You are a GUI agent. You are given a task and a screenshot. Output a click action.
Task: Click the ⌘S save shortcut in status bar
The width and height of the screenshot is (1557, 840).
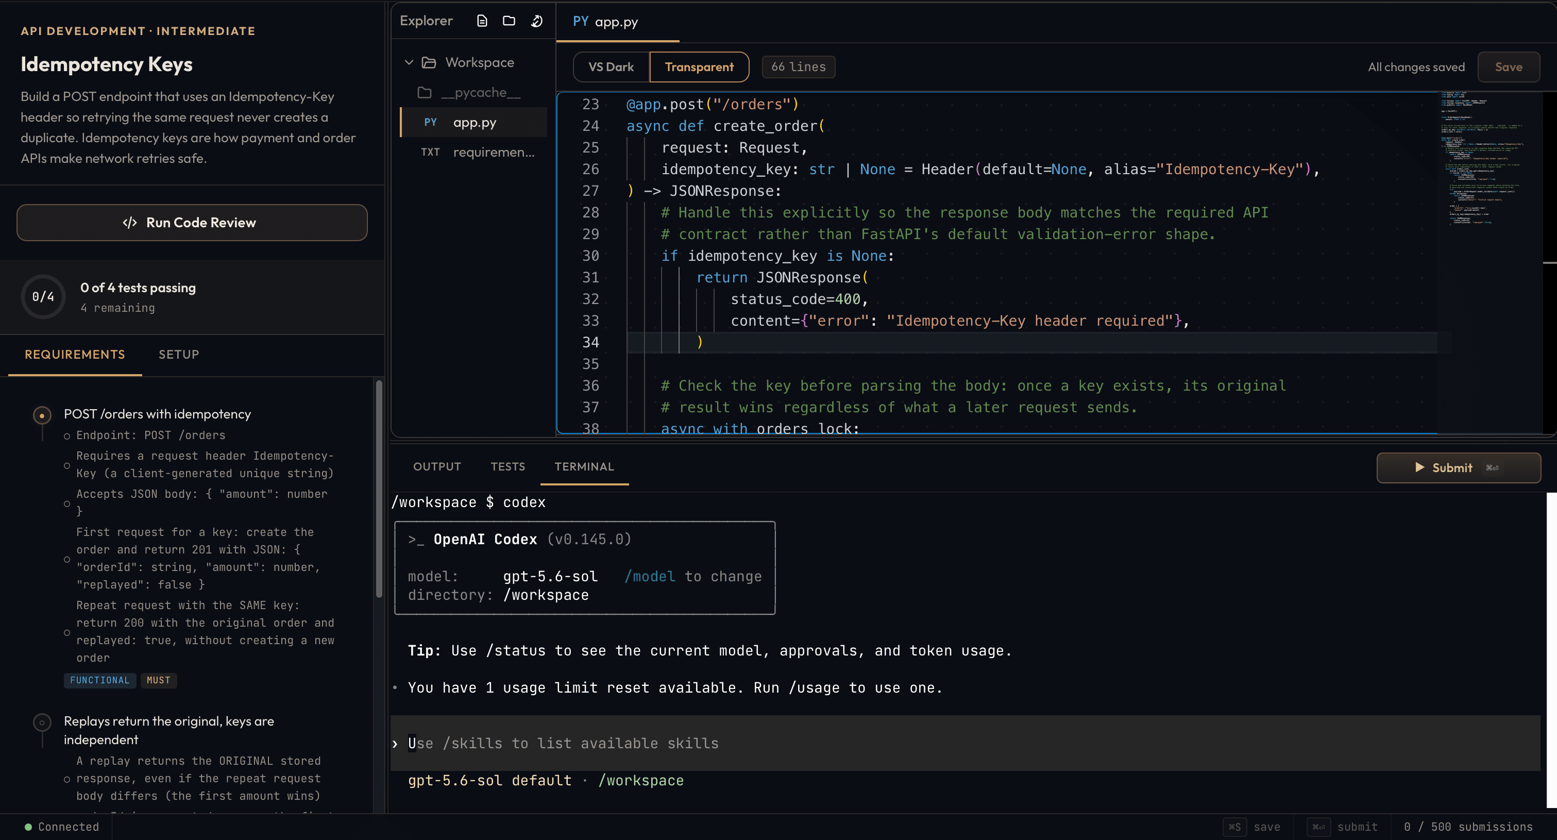[x=1252, y=827]
